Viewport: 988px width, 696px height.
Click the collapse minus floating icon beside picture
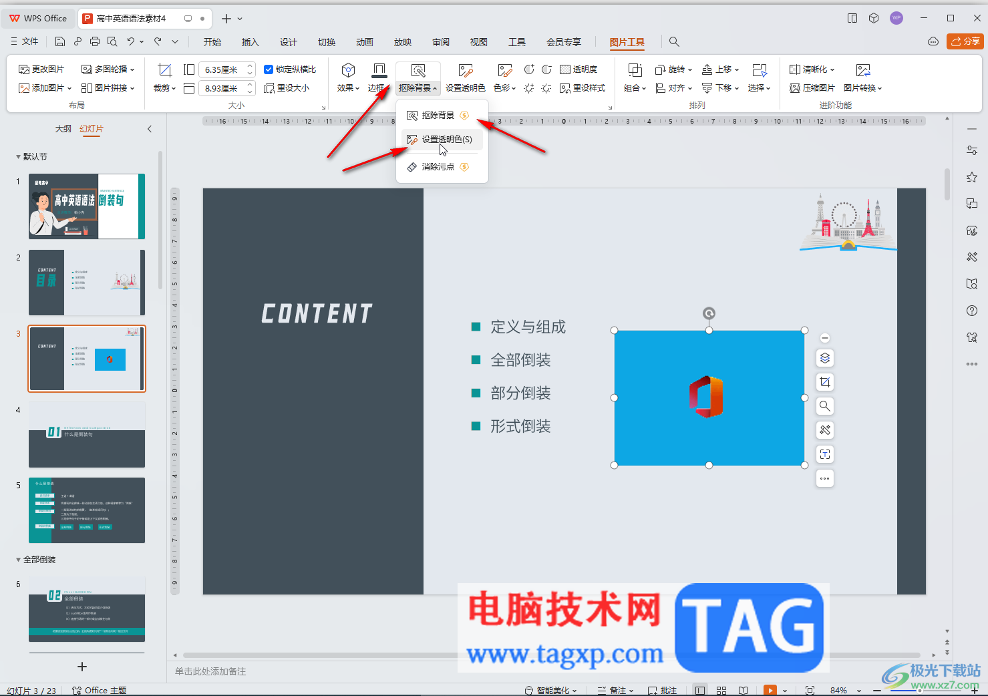[x=825, y=338]
